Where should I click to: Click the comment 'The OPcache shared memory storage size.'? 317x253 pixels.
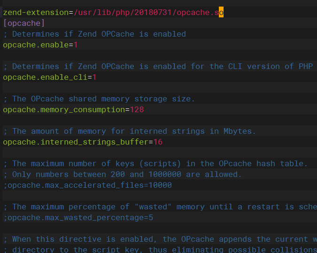tap(99, 99)
